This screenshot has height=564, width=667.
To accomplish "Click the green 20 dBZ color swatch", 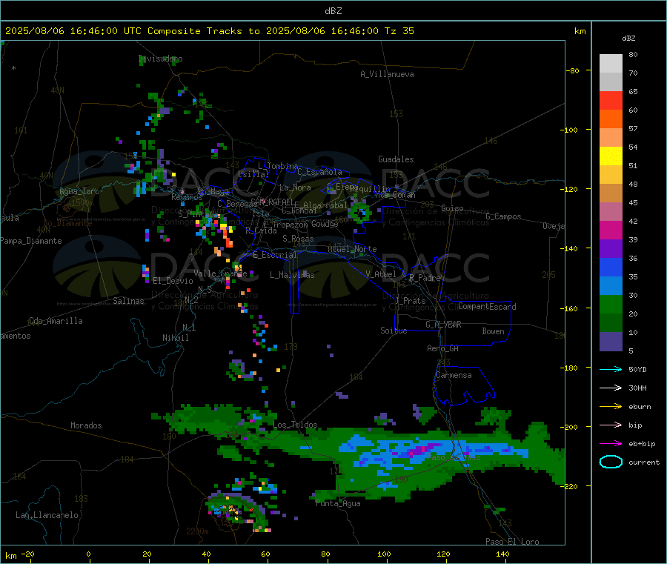I will pyautogui.click(x=611, y=304).
